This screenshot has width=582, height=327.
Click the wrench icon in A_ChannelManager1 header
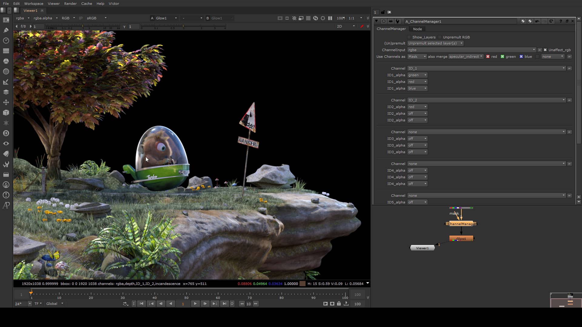[397, 21]
